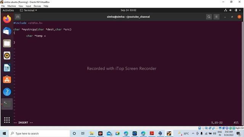Select the Terminal icon in the dock
The height and width of the screenshot is (137, 244).
point(7,104)
